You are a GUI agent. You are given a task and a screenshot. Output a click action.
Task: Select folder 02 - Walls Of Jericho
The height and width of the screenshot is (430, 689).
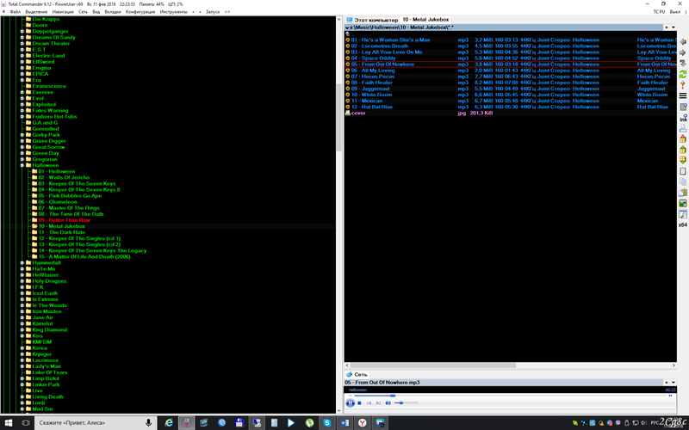(x=64, y=178)
